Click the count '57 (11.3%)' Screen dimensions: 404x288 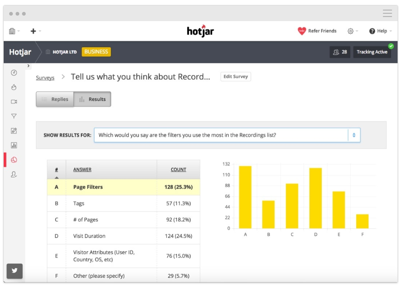coord(178,203)
